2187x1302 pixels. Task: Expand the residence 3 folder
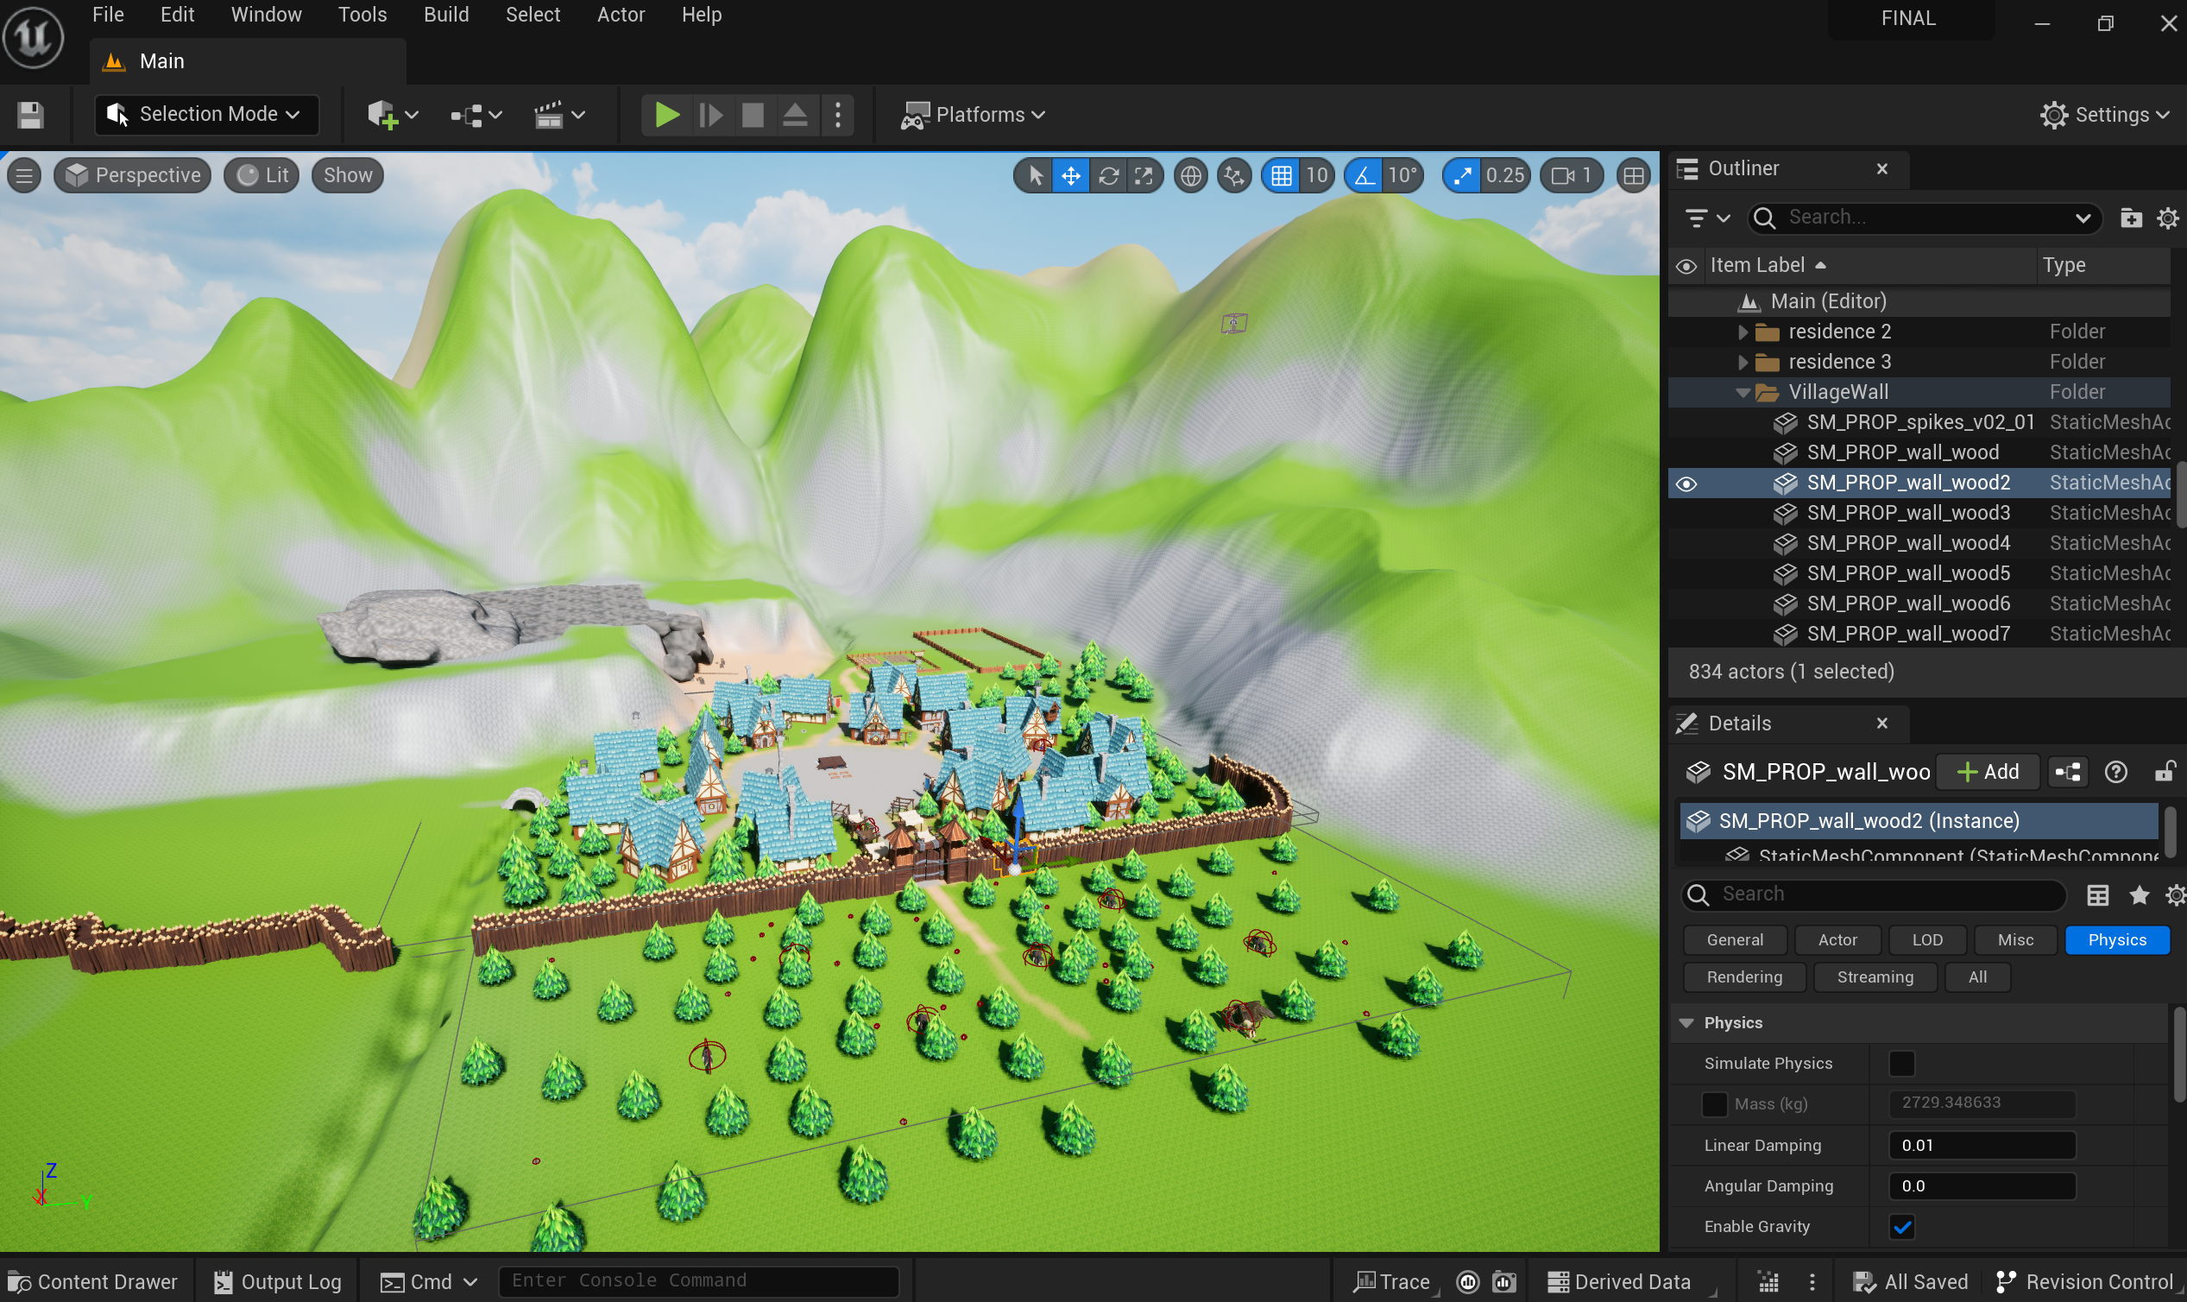point(1743,363)
